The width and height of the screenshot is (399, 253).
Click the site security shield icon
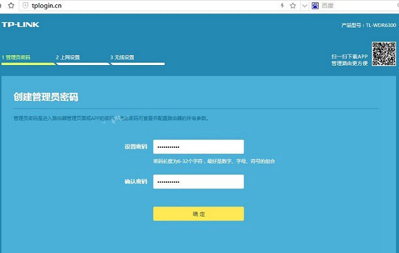point(25,6)
